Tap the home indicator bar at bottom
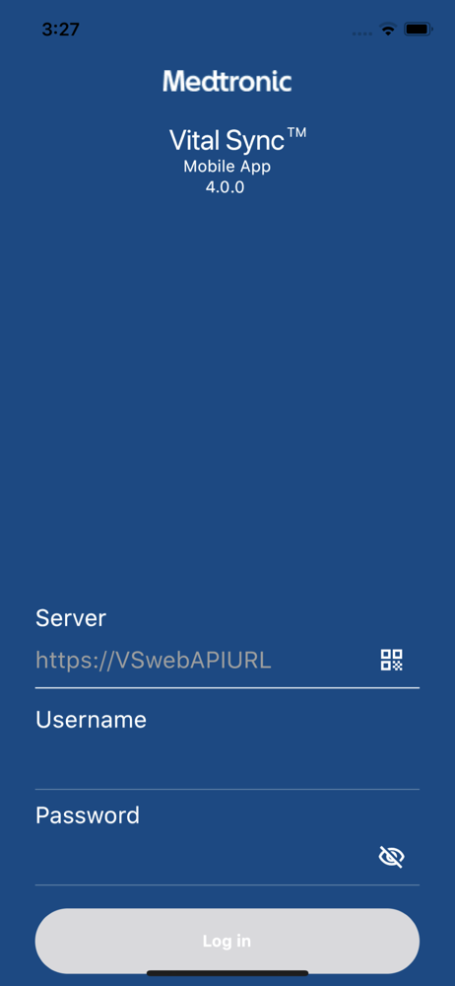The height and width of the screenshot is (986, 455). (x=227, y=973)
